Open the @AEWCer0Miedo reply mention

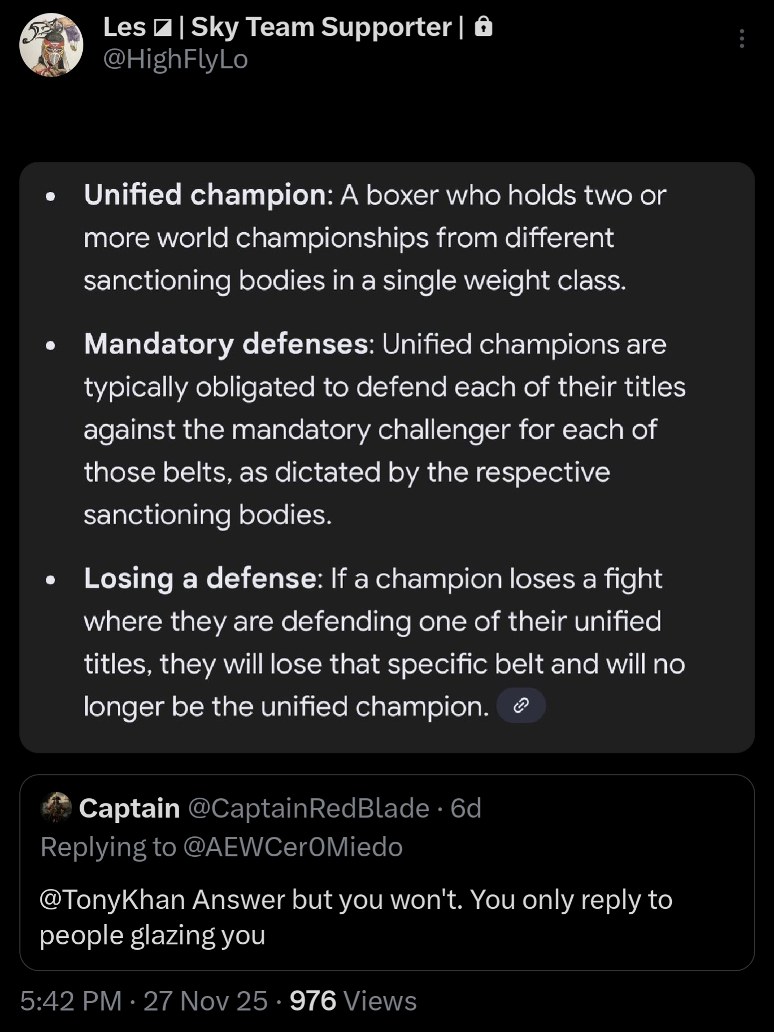click(x=293, y=847)
